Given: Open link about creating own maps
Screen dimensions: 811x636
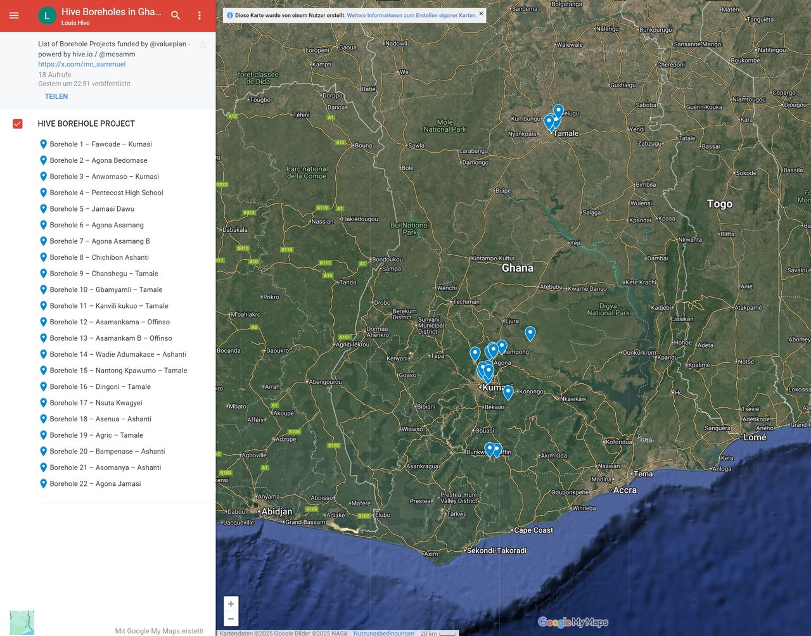Looking at the screenshot, I should (412, 15).
